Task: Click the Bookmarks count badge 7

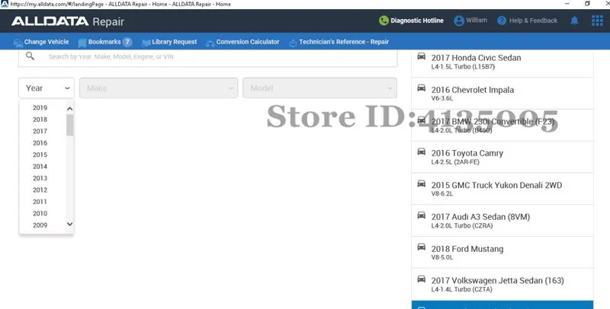Action: (127, 42)
